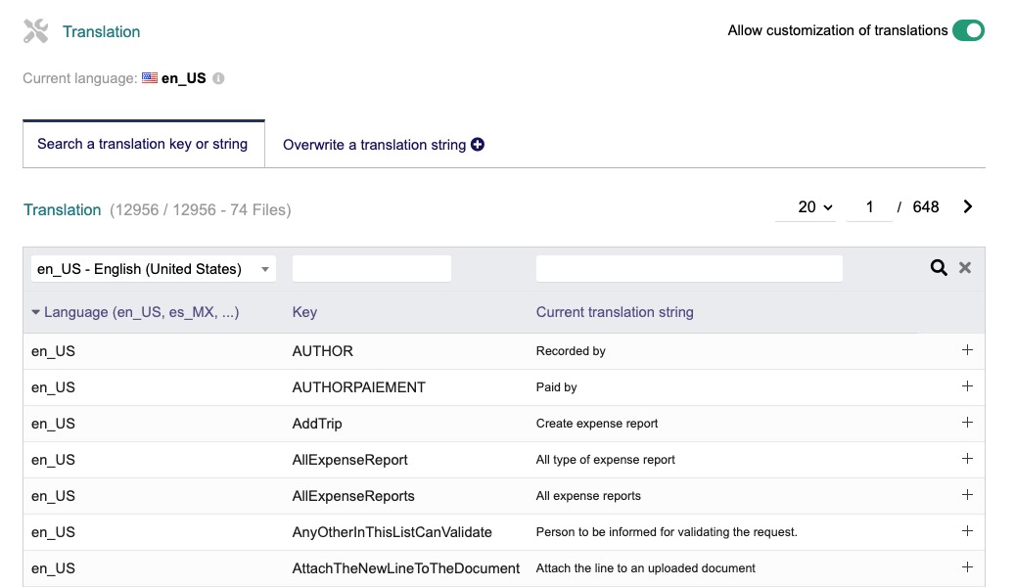
Task: Sort by Key column header
Action: point(304,312)
